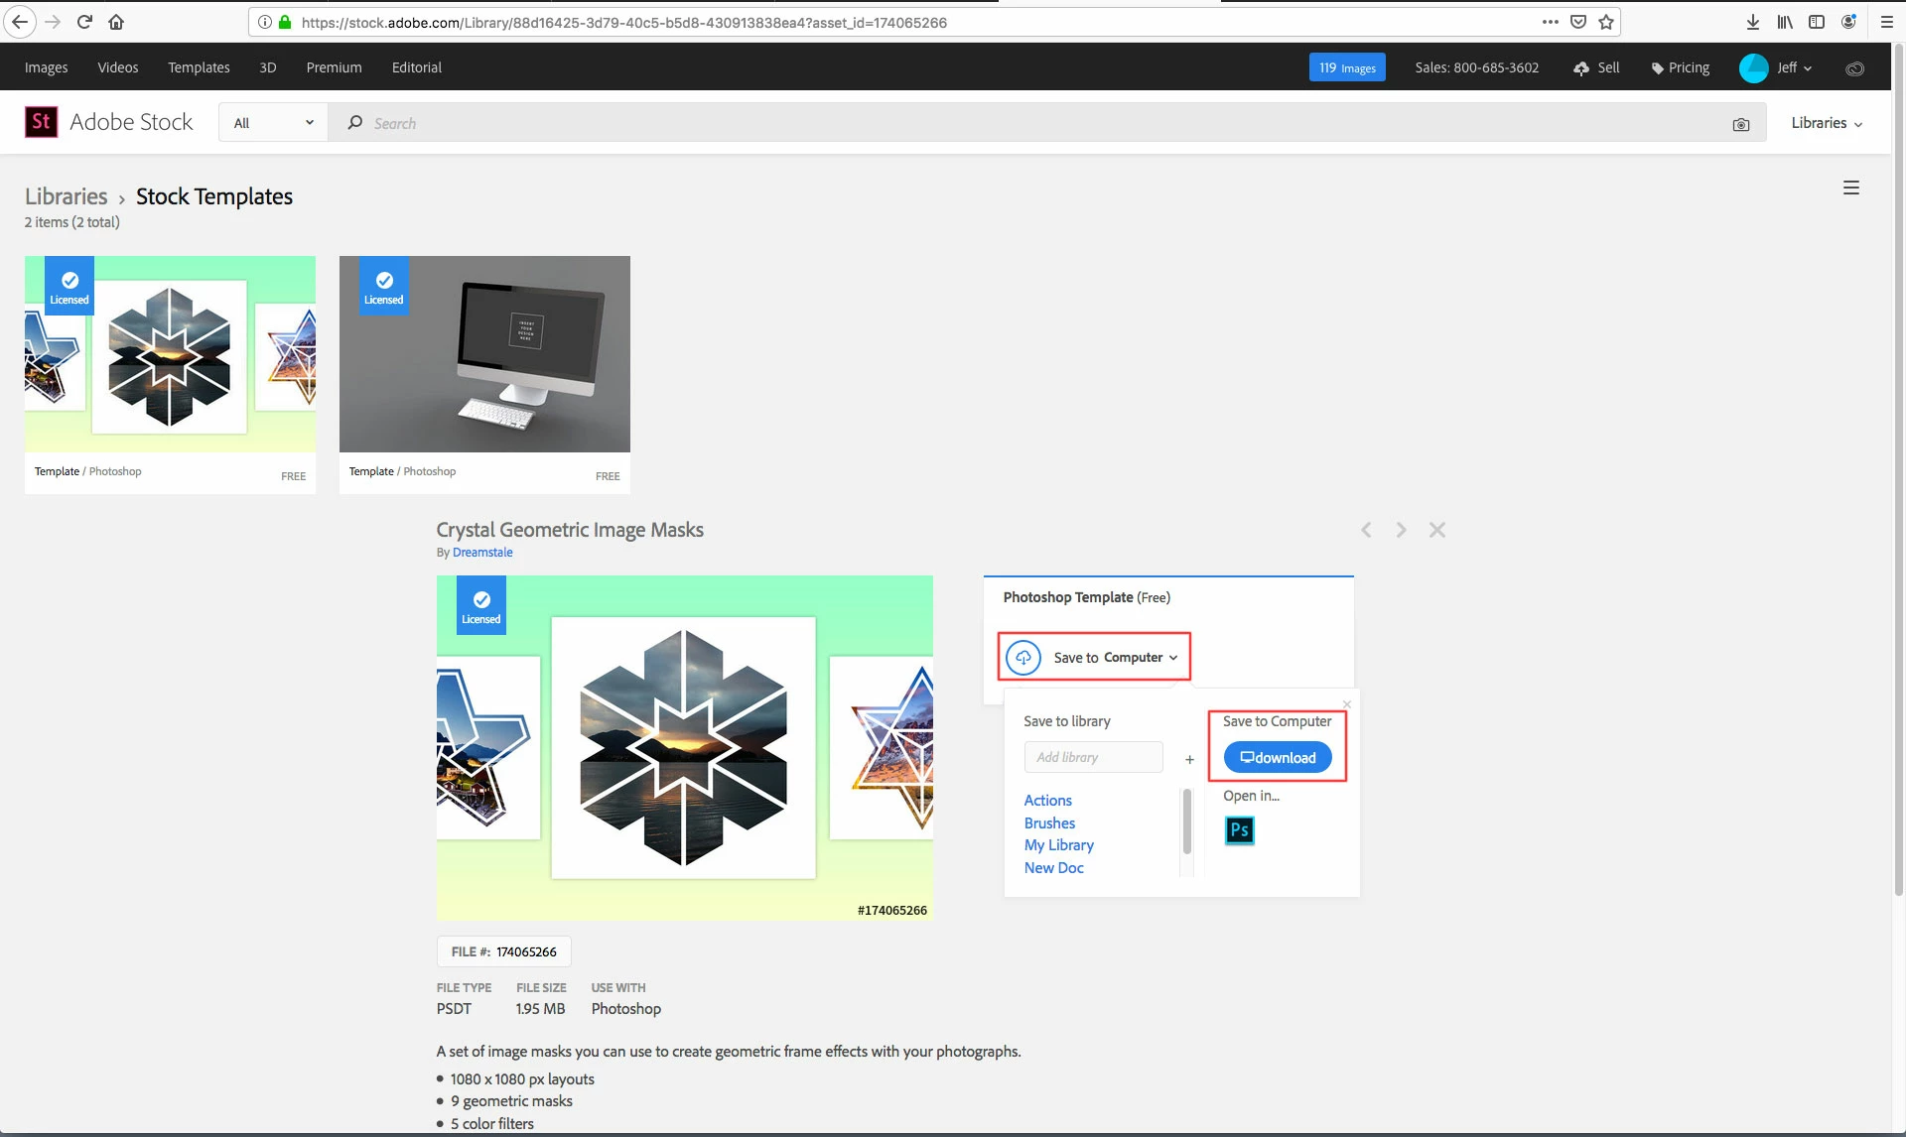1906x1137 pixels.
Task: Click the Adobe Stock St logo
Action: pyautogui.click(x=41, y=122)
